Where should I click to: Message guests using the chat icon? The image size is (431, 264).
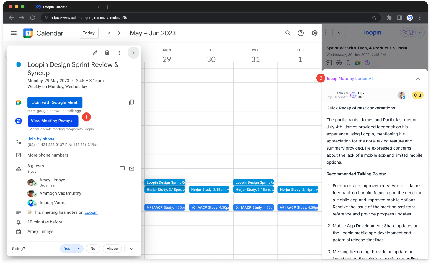tap(122, 168)
